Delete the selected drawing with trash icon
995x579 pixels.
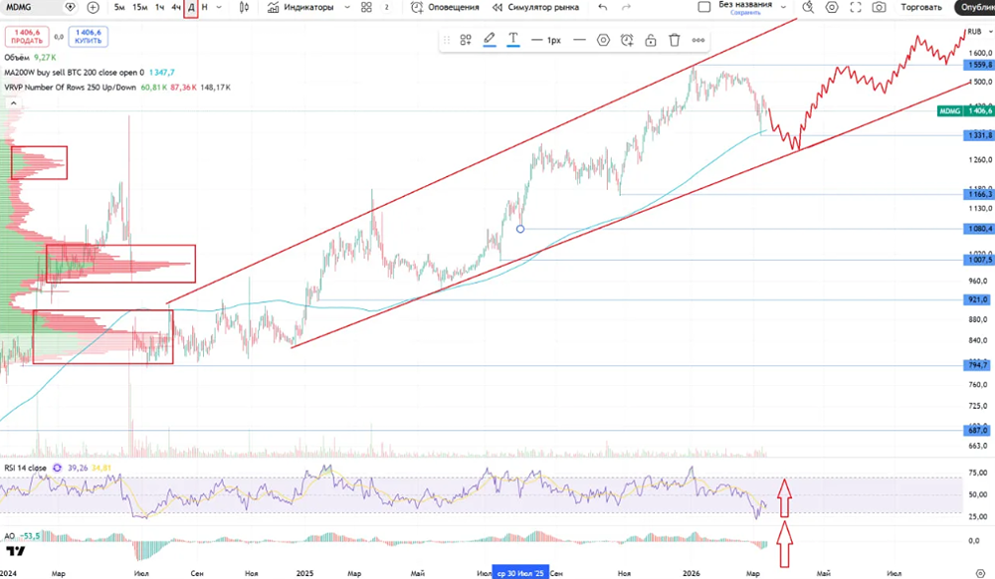point(674,40)
